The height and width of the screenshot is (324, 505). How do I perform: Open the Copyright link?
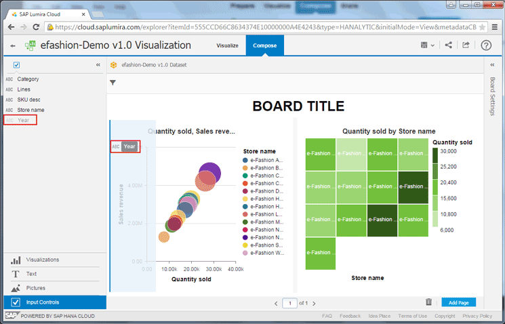pyautogui.click(x=445, y=316)
